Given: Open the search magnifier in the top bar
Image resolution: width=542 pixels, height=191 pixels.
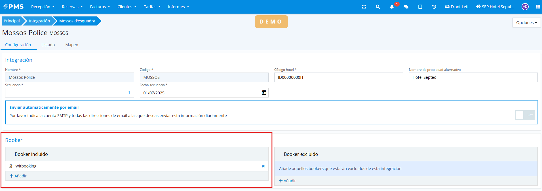Looking at the screenshot, I should click(x=378, y=7).
